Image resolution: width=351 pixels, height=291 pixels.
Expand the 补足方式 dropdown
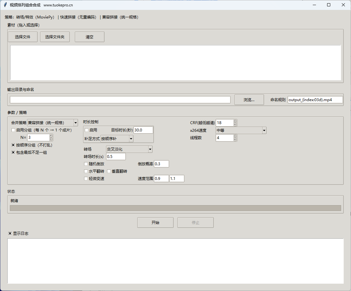tap(131, 139)
